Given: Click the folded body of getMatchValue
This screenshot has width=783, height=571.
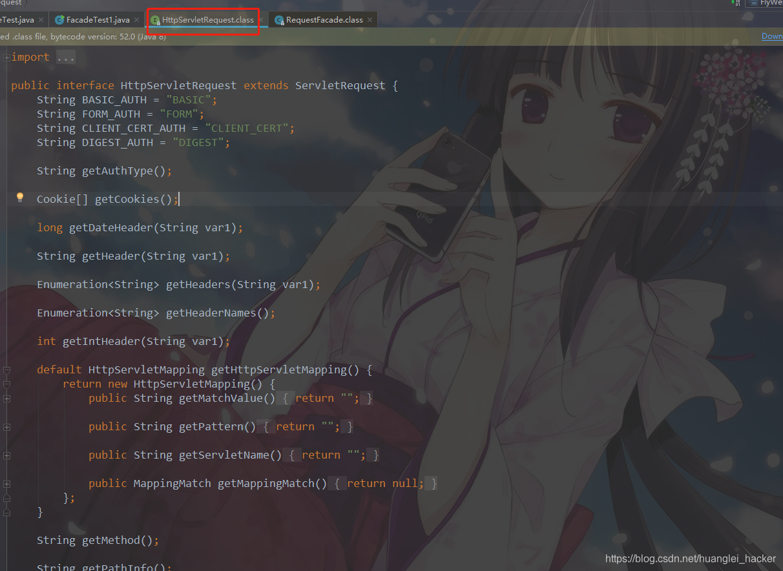Looking at the screenshot, I should pyautogui.click(x=328, y=399).
